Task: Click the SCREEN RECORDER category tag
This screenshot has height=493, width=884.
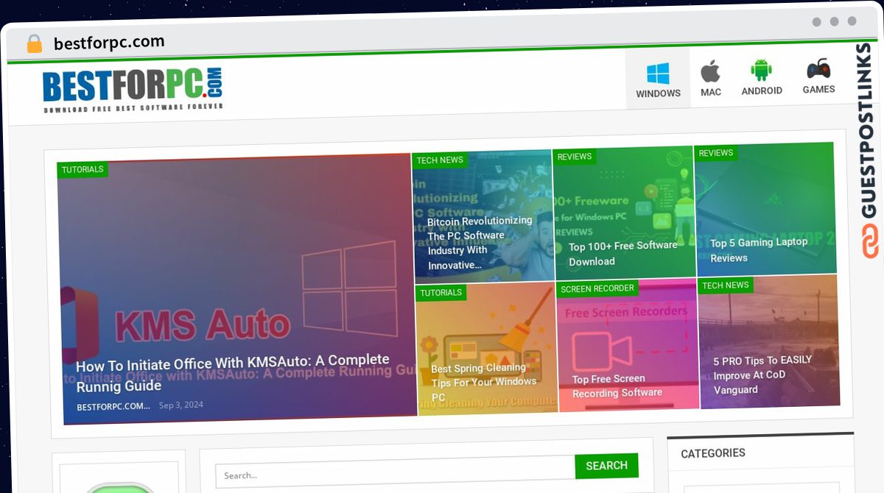Action: [x=597, y=289]
